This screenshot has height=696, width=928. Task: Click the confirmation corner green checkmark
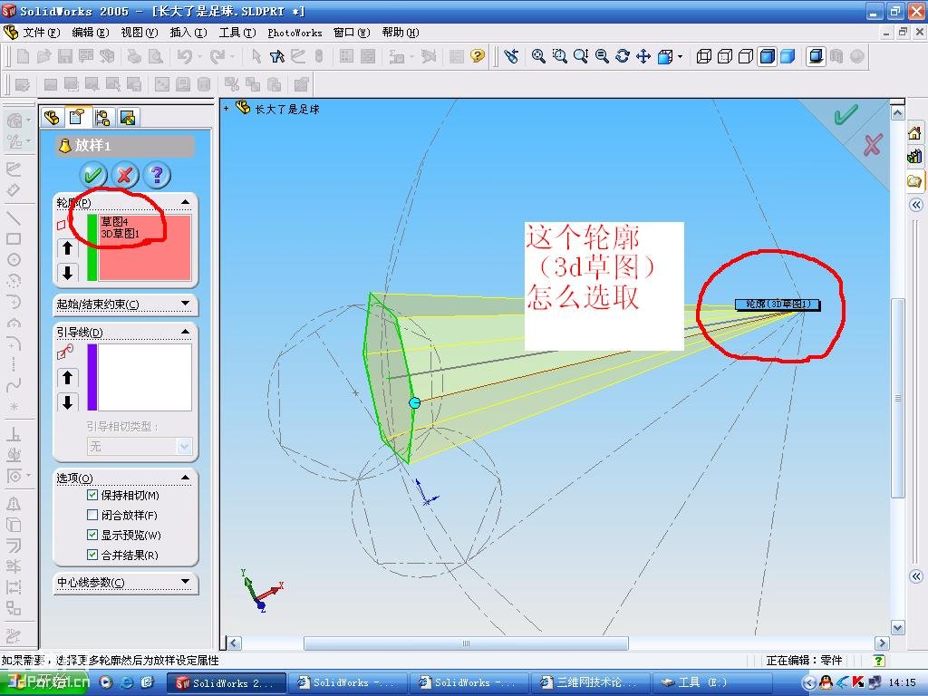tap(846, 114)
